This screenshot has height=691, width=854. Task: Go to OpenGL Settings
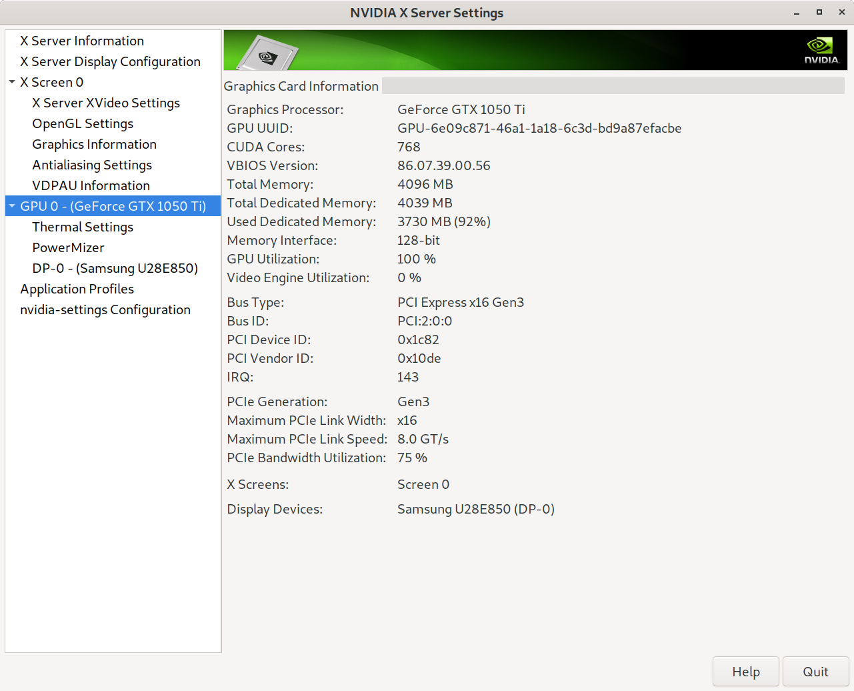(x=83, y=123)
